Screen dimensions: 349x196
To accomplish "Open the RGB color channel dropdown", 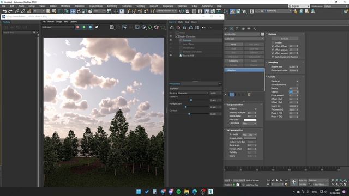I will click(58, 27).
